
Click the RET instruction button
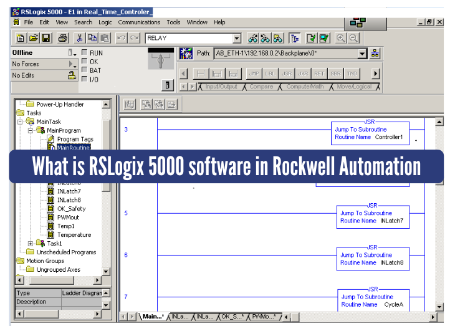(x=319, y=74)
